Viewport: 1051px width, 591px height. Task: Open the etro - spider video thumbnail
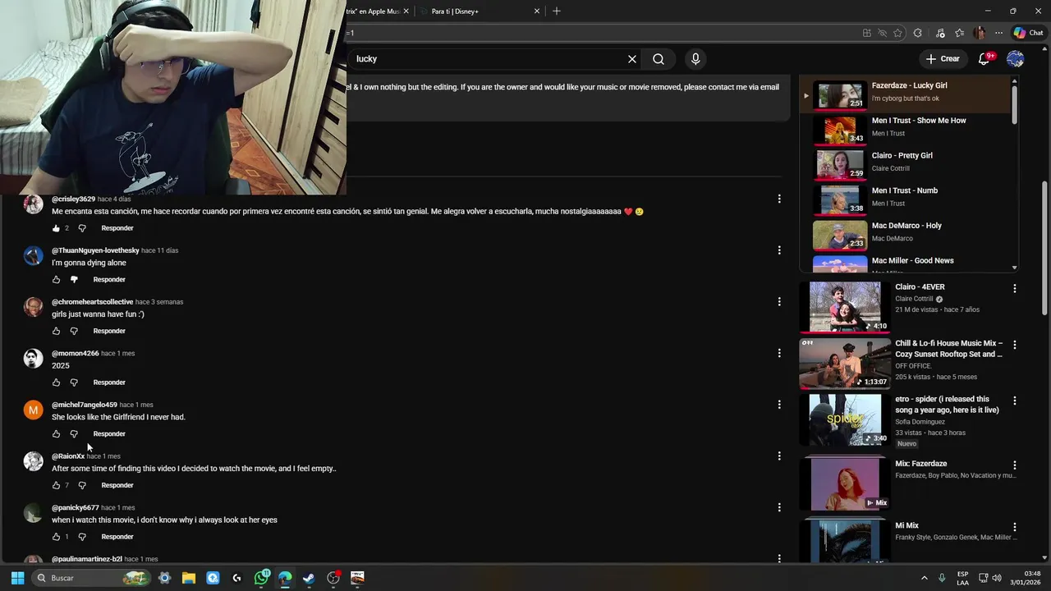click(x=845, y=419)
